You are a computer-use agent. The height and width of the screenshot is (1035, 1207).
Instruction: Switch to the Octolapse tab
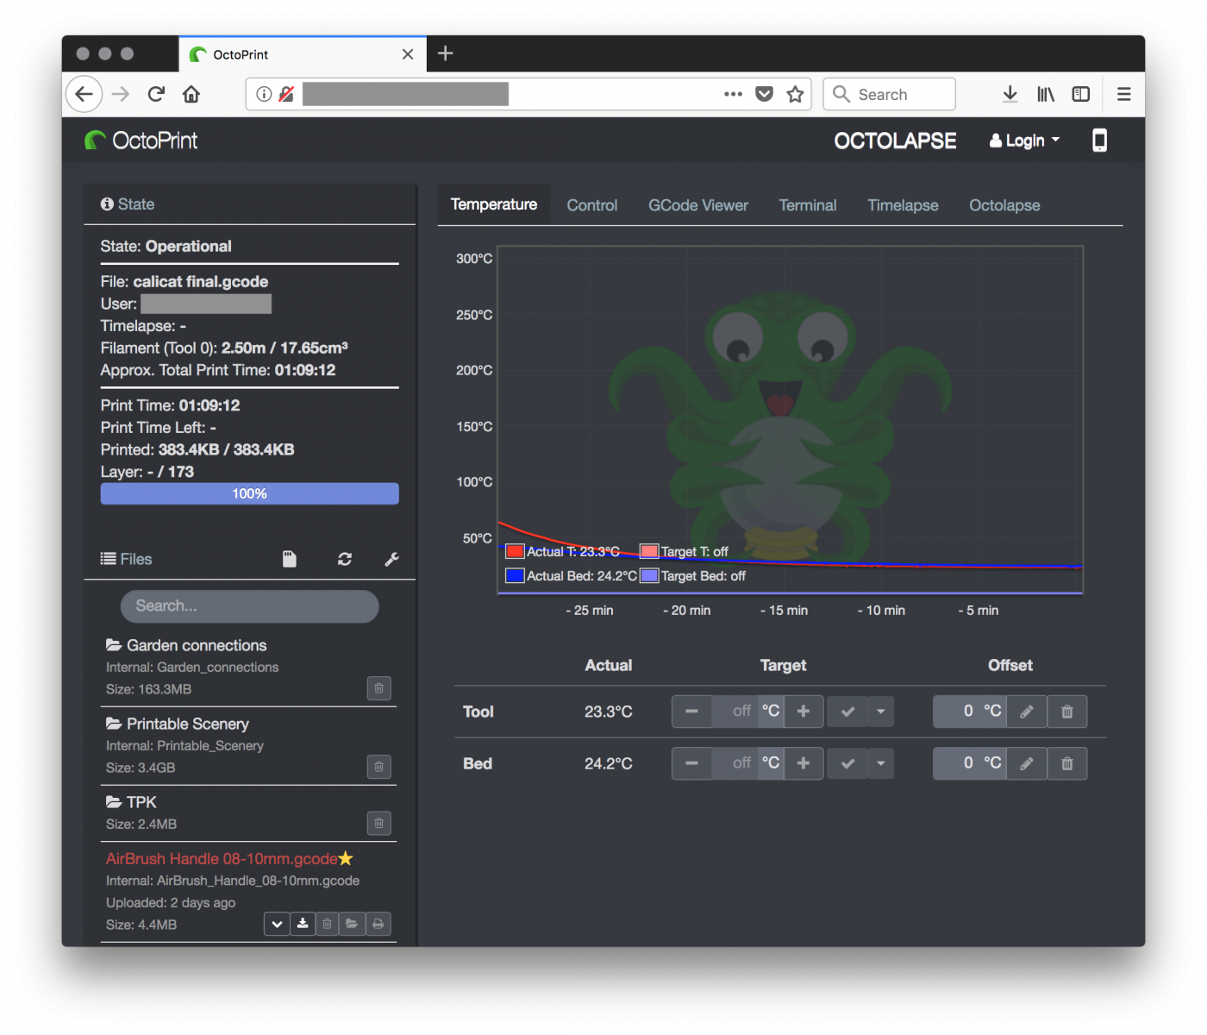point(1004,205)
